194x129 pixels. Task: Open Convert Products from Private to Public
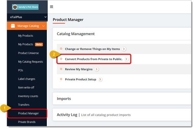pyautogui.click(x=94, y=59)
